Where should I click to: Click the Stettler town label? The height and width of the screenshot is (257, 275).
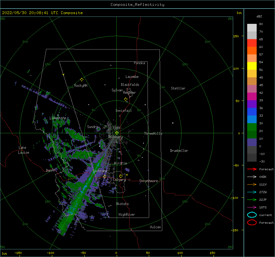click(x=178, y=88)
